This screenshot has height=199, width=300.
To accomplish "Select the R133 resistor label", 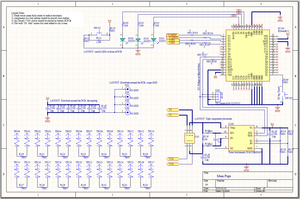I will coord(145,185).
